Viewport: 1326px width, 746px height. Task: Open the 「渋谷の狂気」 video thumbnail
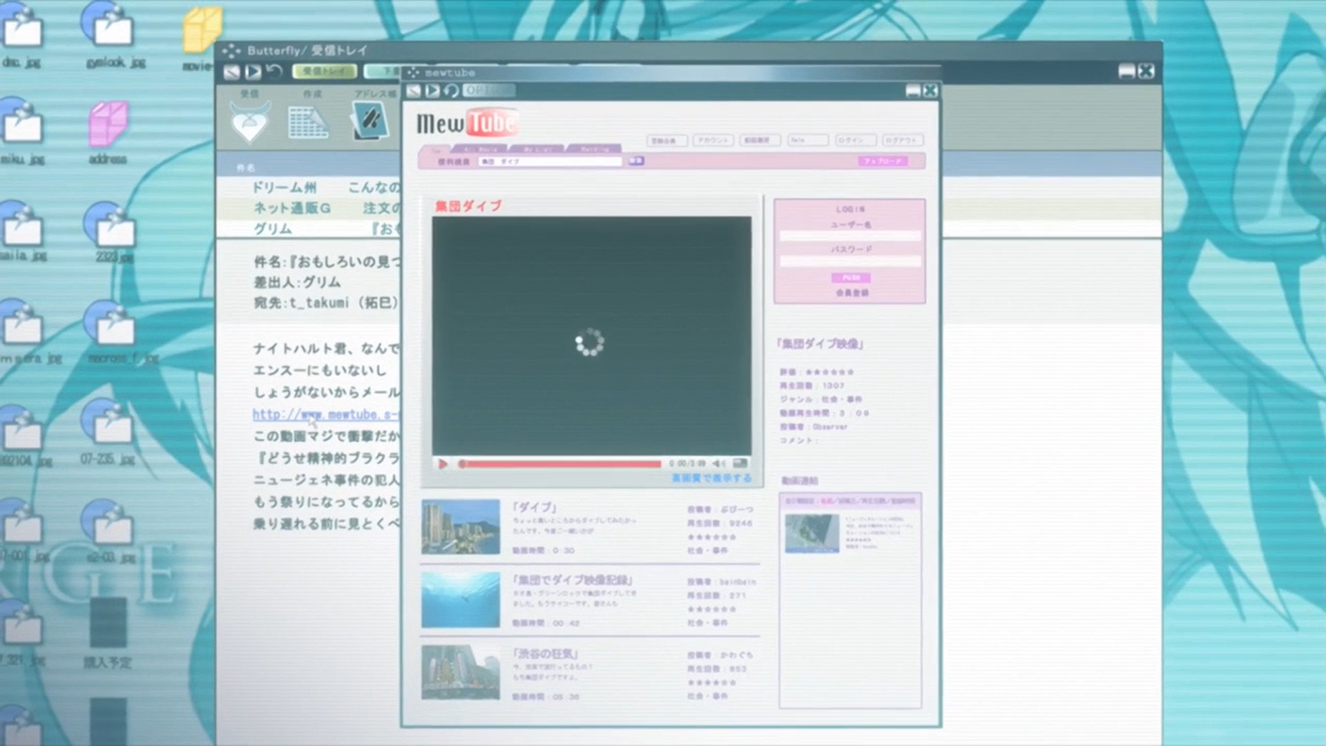click(x=461, y=672)
